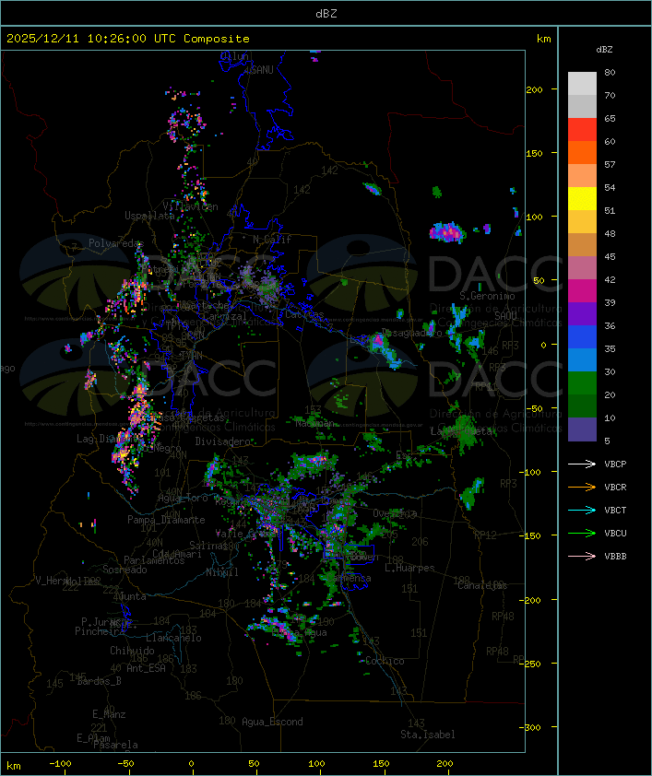Click the 'N_Calif' map label
The width and height of the screenshot is (652, 776).
(272, 240)
